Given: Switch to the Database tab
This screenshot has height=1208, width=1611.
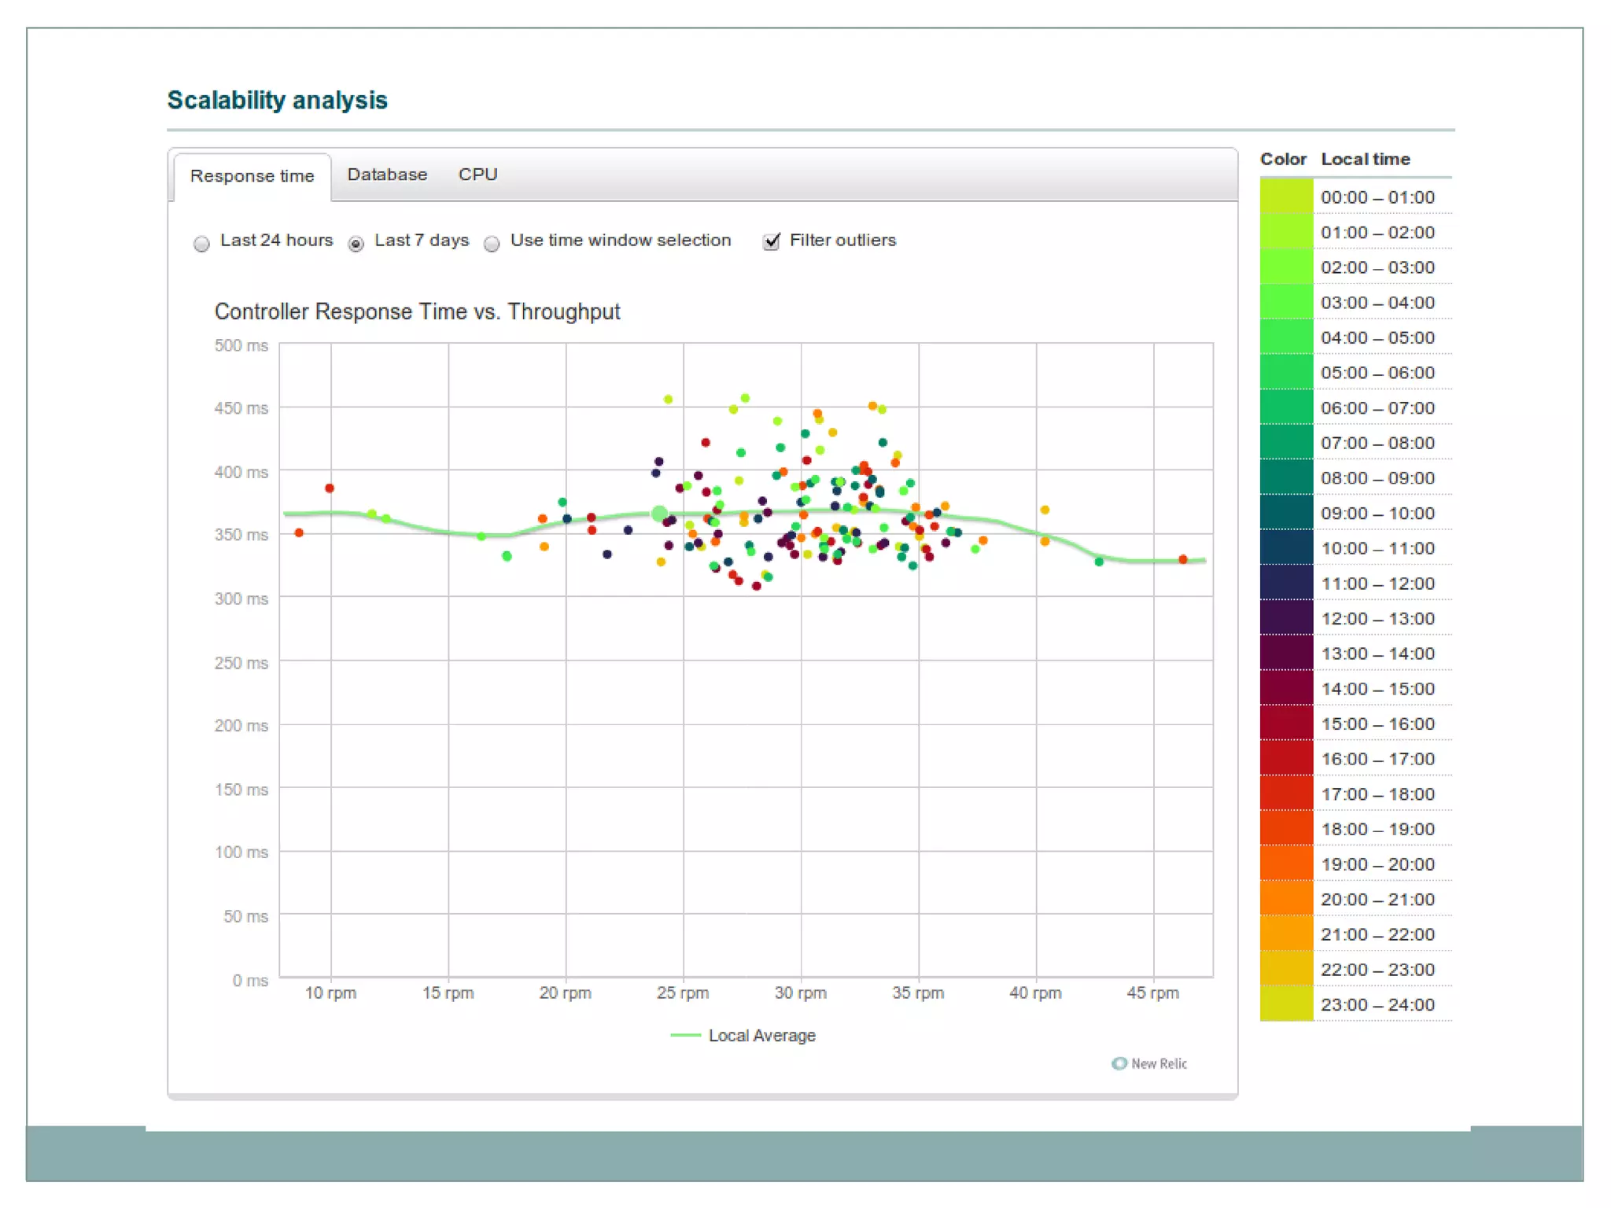Looking at the screenshot, I should 387,175.
